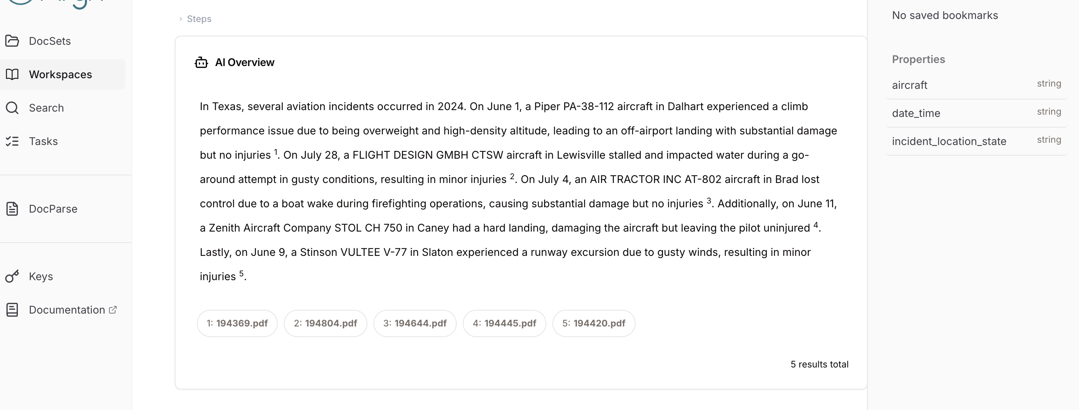1079x410 pixels.
Task: Click the Search magnifier icon
Action: pos(12,108)
